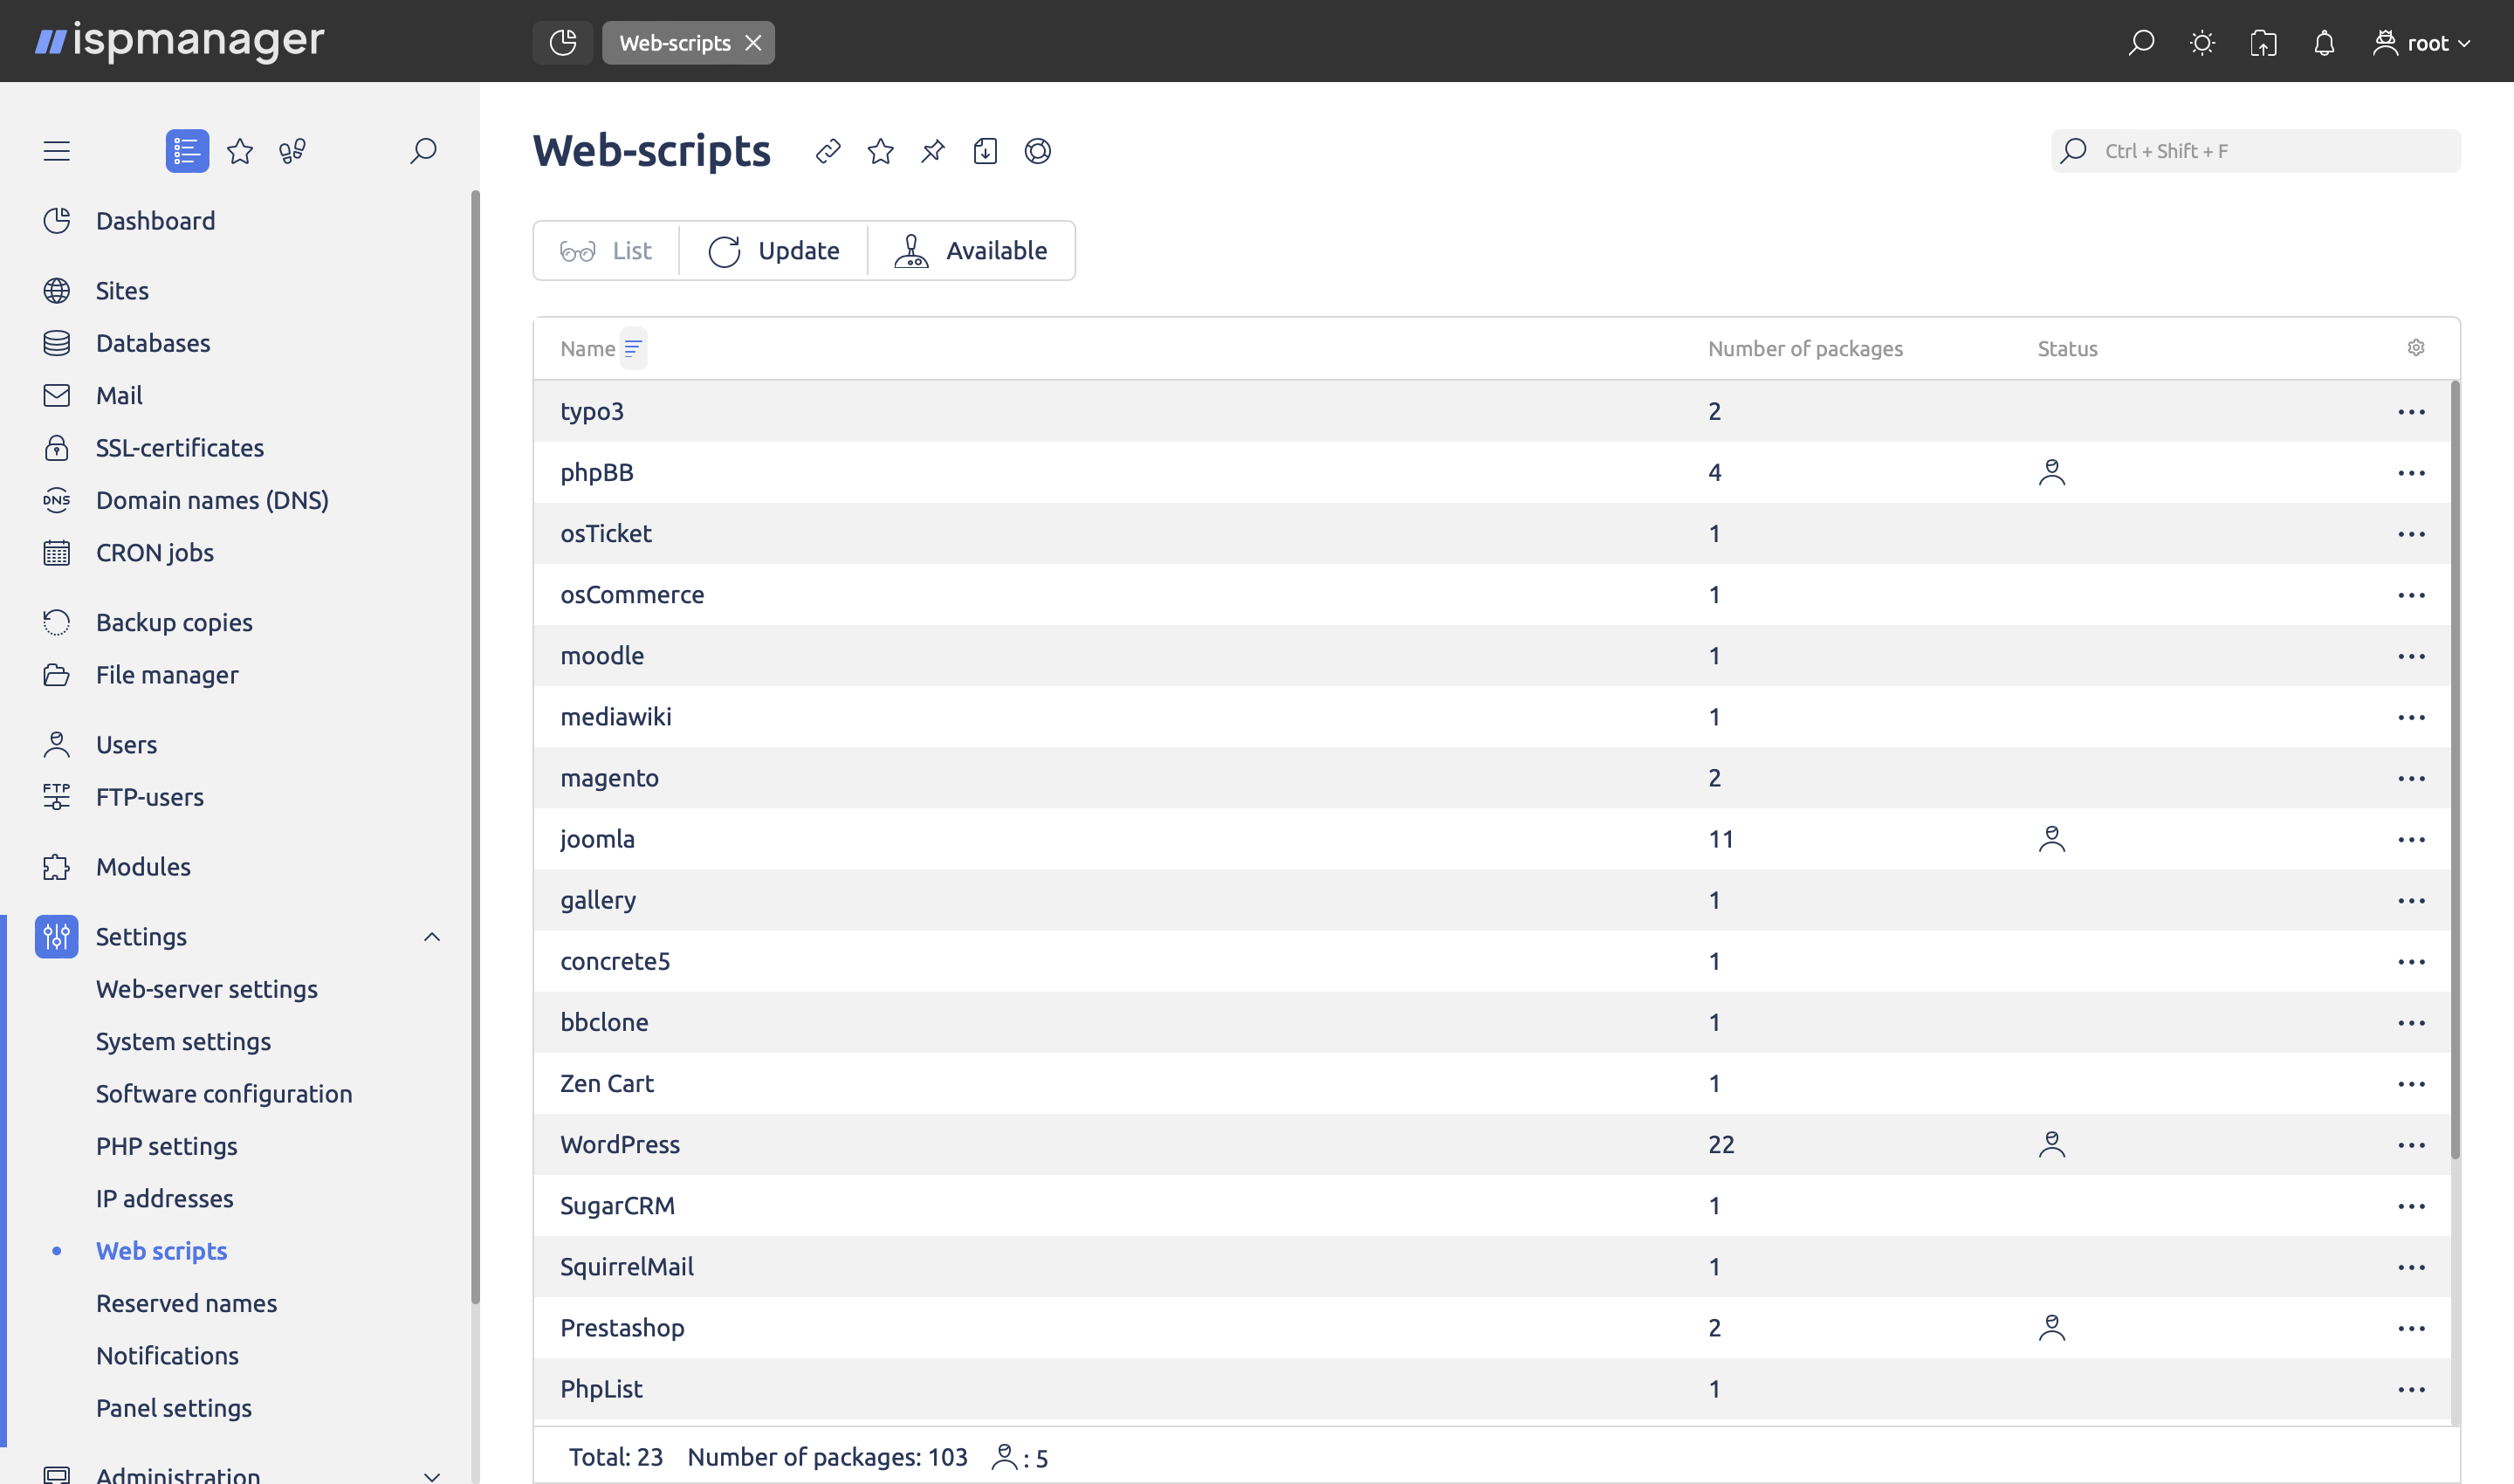Copy the page link using the chain icon

tap(828, 151)
